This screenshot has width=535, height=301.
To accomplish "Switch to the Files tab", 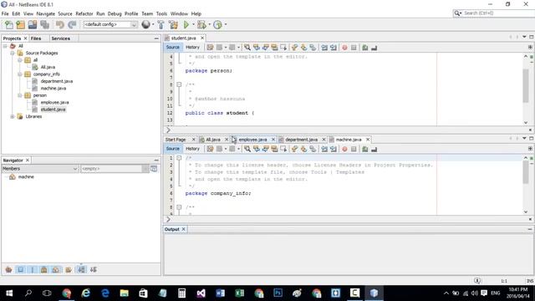I will (x=36, y=38).
